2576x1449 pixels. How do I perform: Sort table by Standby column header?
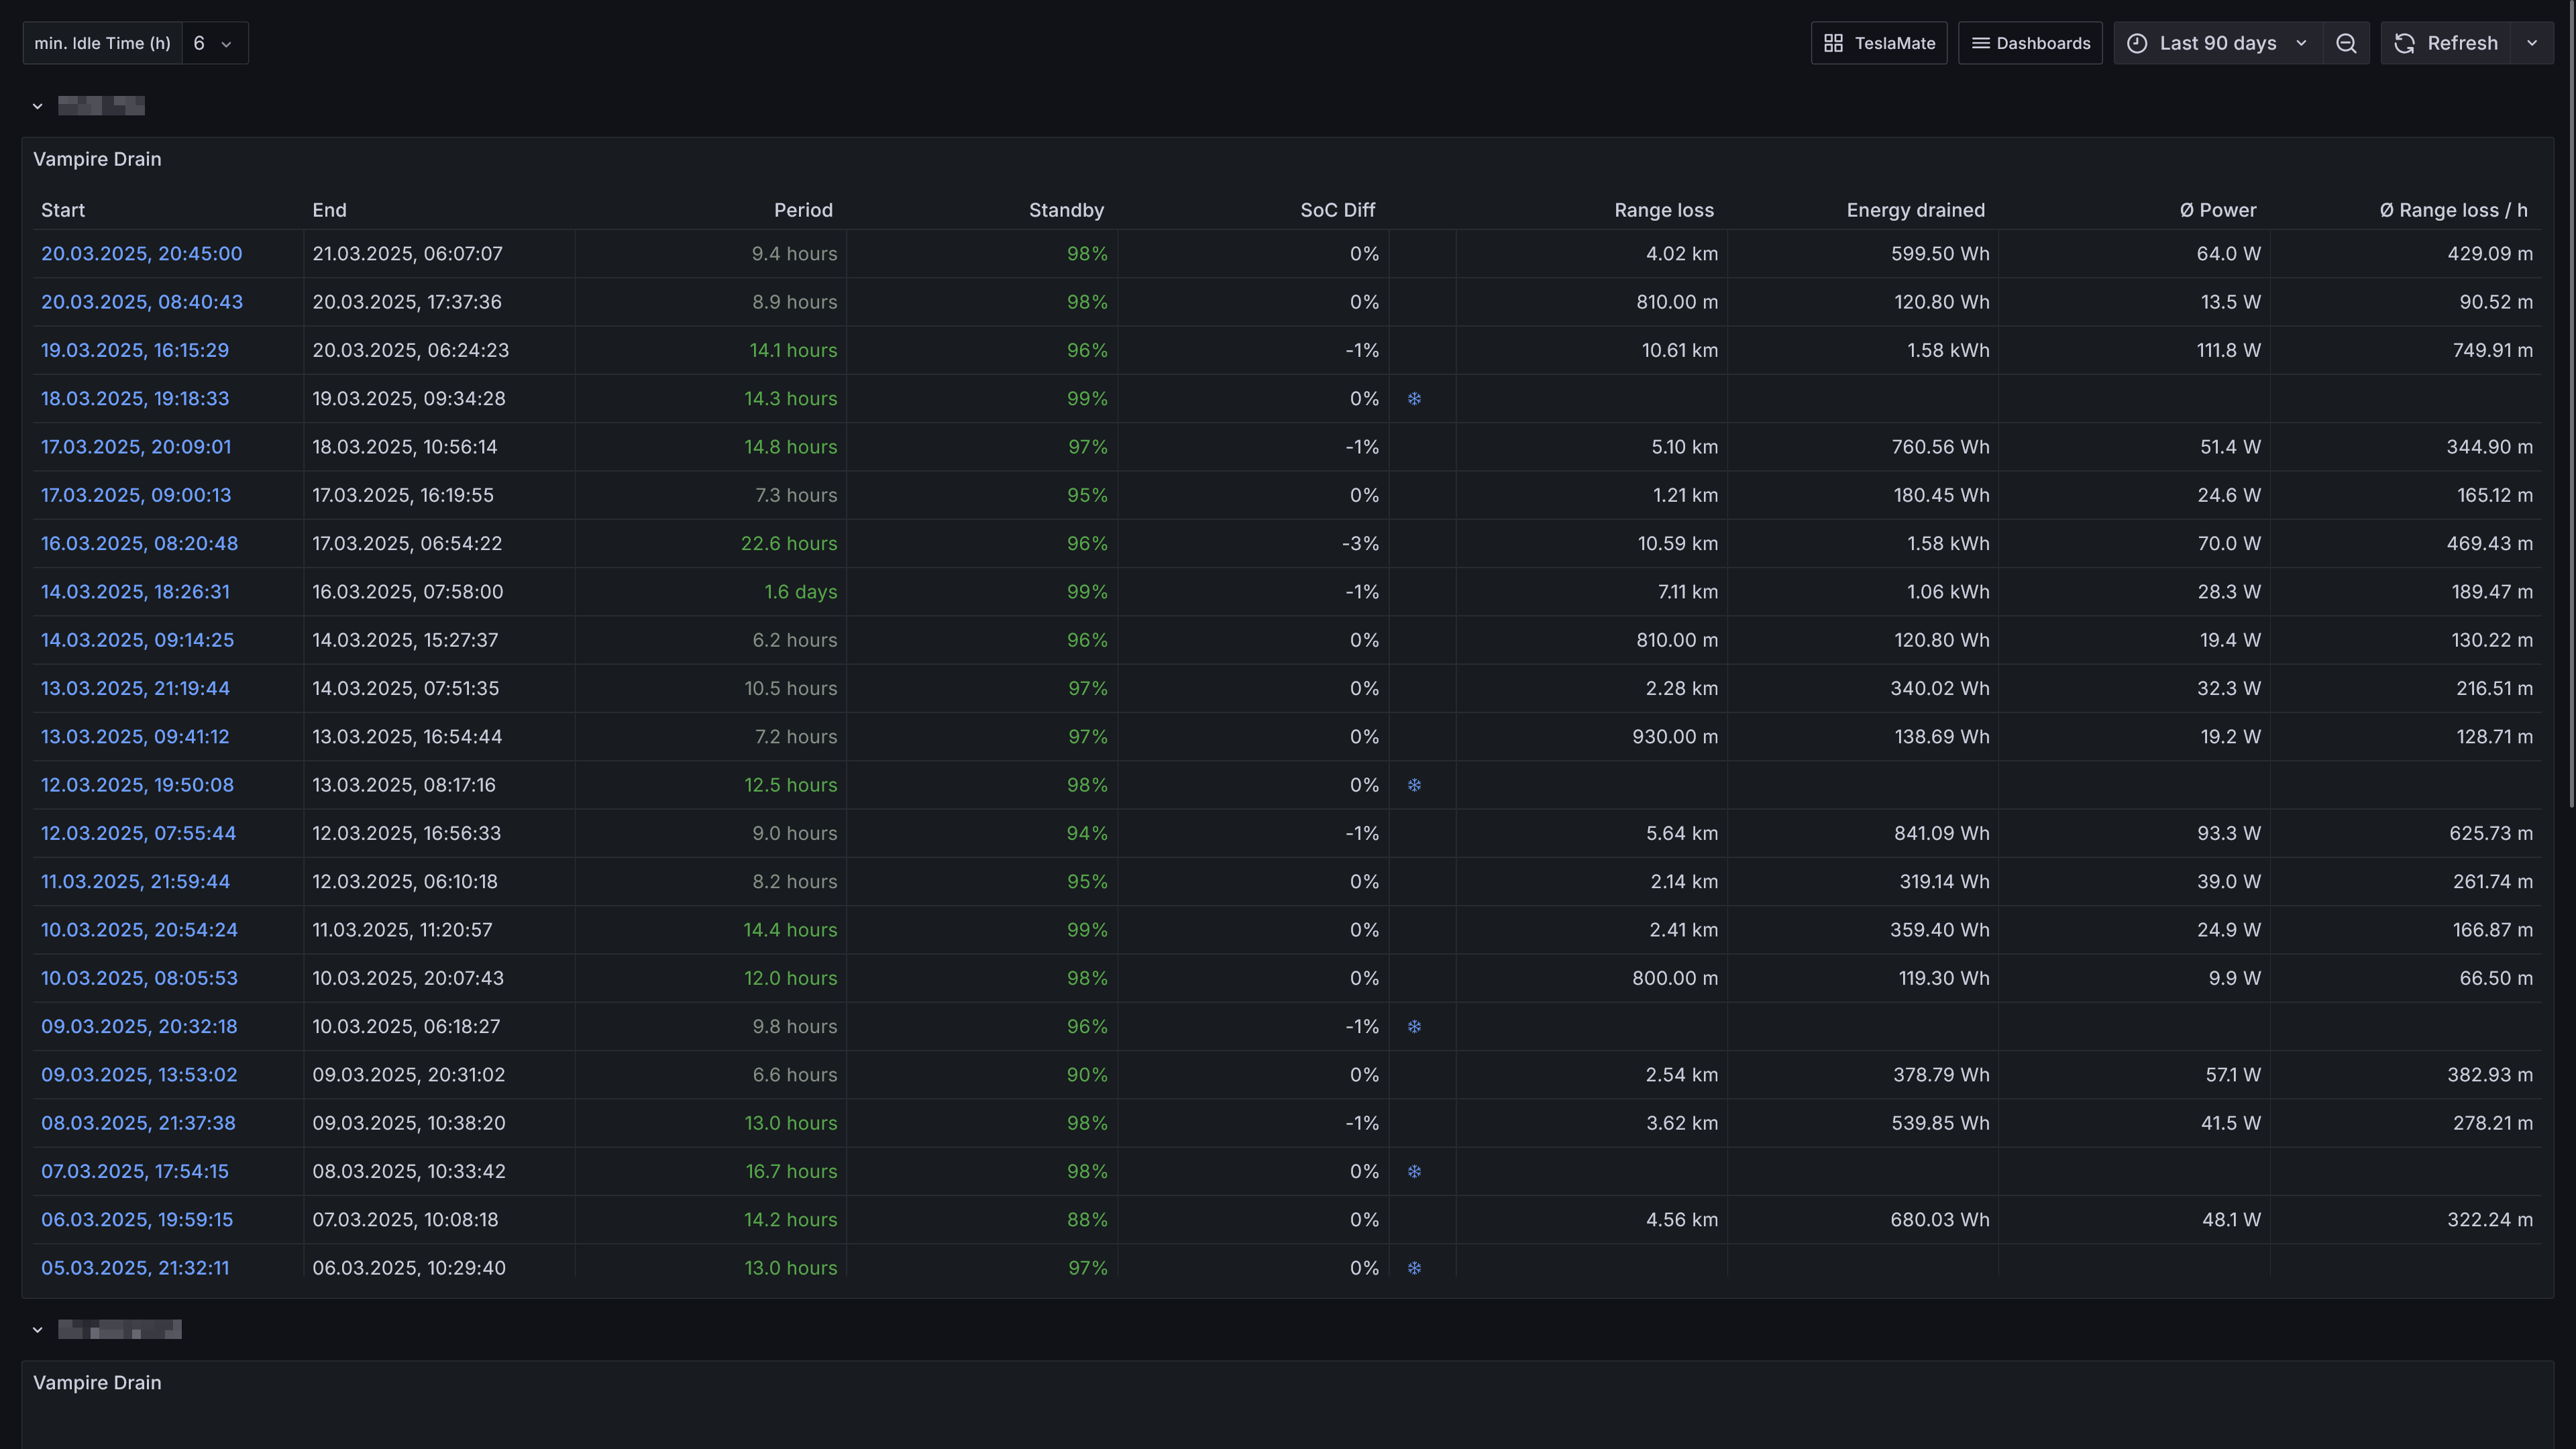tap(1066, 210)
